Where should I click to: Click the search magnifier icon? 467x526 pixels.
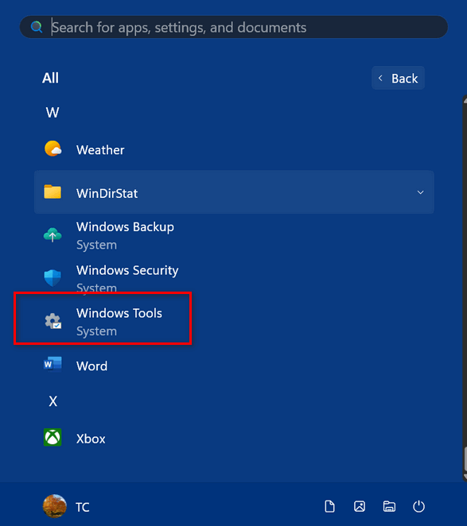click(x=37, y=27)
